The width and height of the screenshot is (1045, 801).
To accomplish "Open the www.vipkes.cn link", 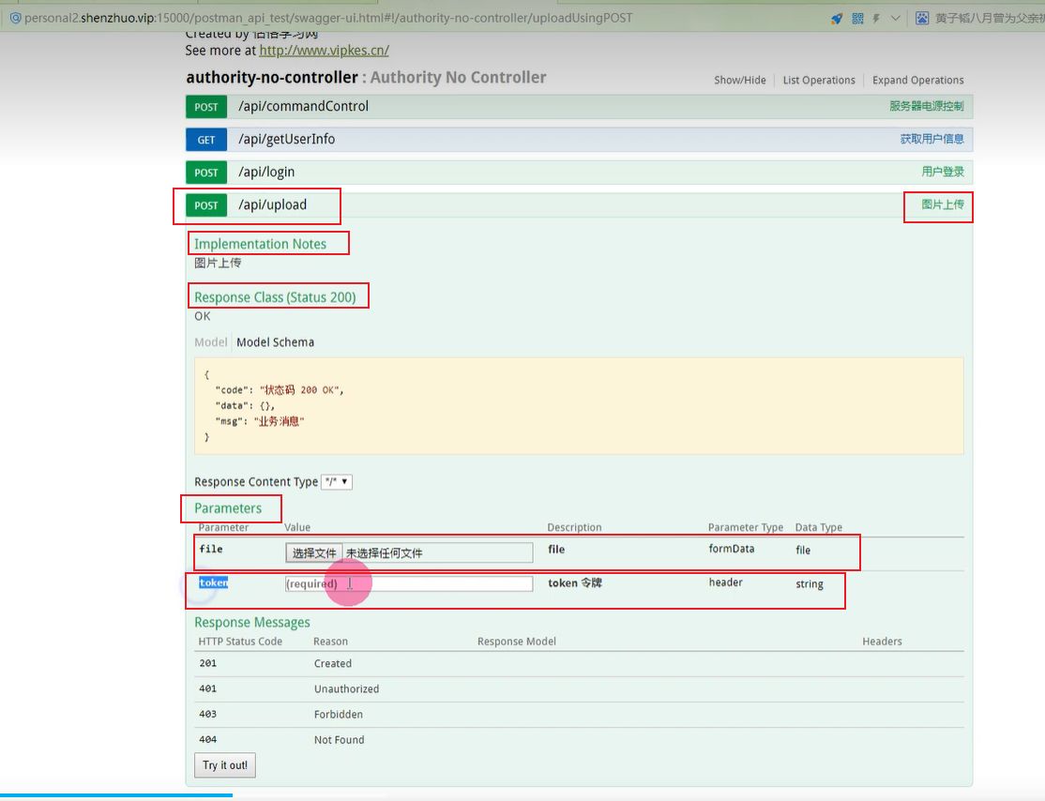I will [x=324, y=51].
